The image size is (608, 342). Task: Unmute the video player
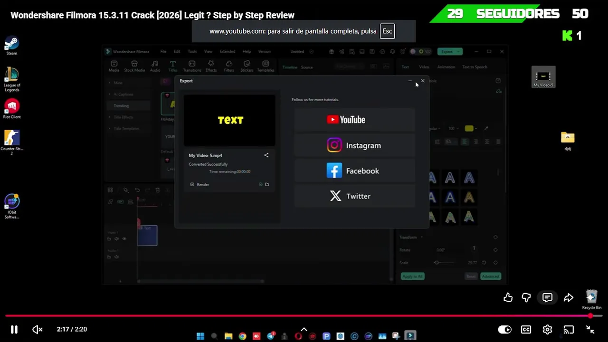point(38,330)
